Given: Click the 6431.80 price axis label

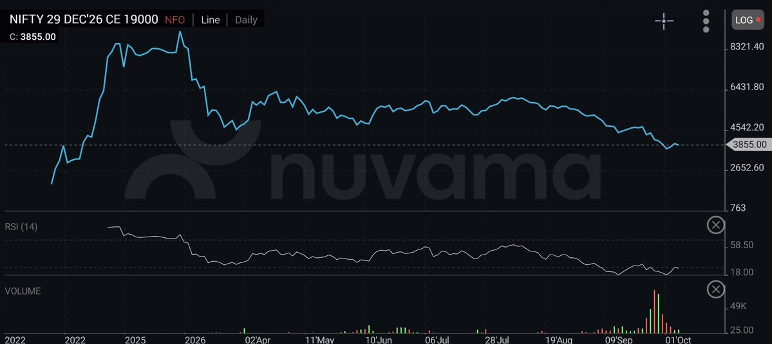Looking at the screenshot, I should pos(748,87).
